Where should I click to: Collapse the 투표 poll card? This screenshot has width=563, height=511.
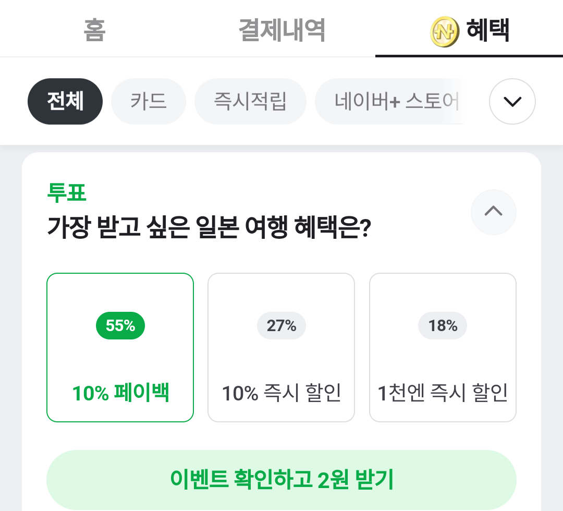[x=493, y=212]
